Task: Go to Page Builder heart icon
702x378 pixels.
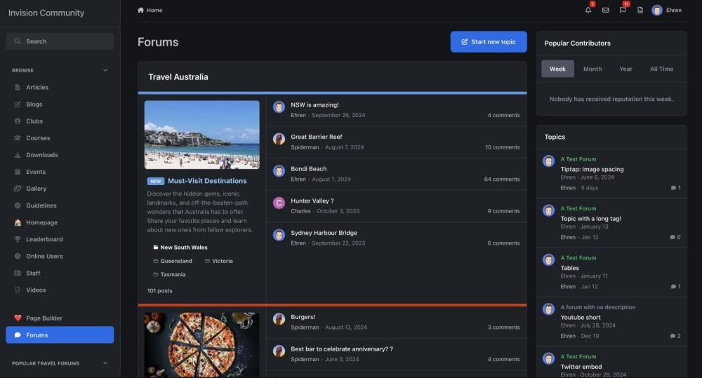Action: (18, 318)
